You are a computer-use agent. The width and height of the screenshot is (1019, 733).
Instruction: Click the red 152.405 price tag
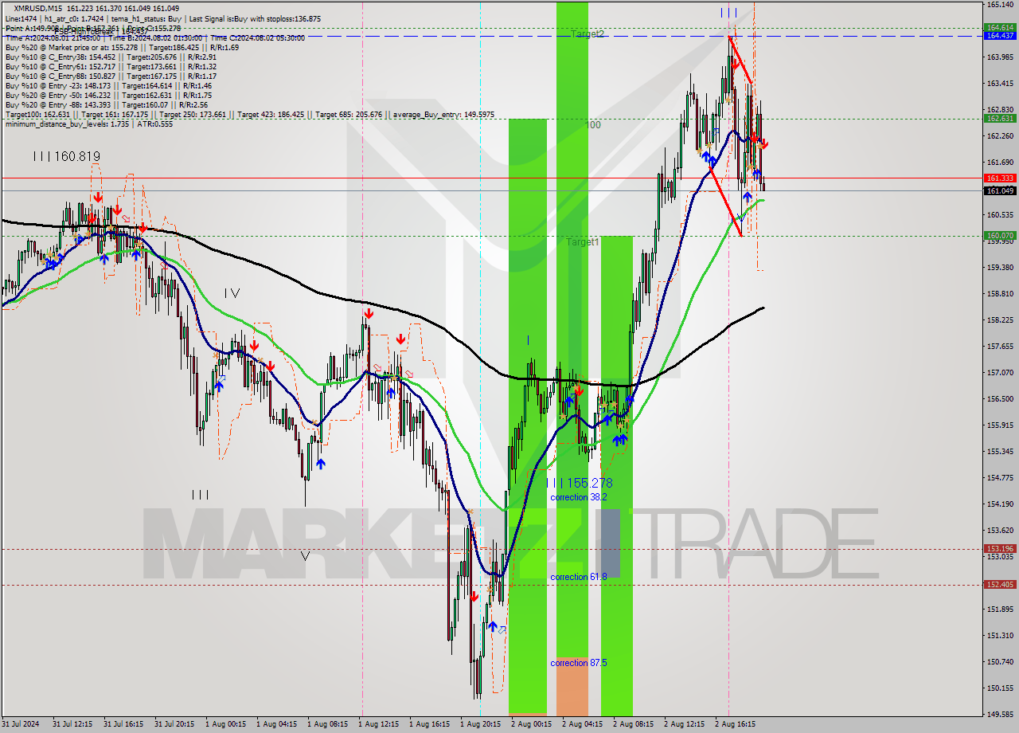point(1000,585)
